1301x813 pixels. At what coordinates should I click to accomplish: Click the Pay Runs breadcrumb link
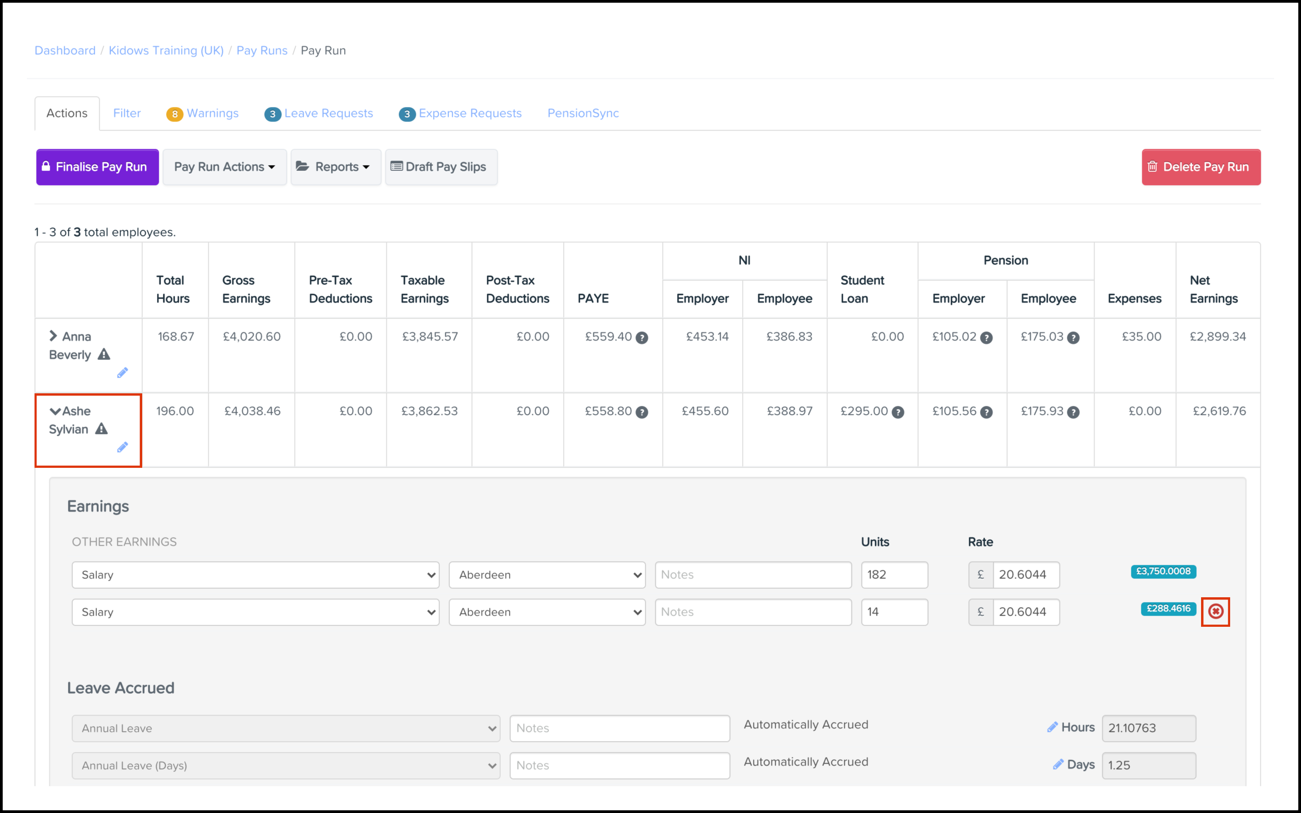point(262,50)
